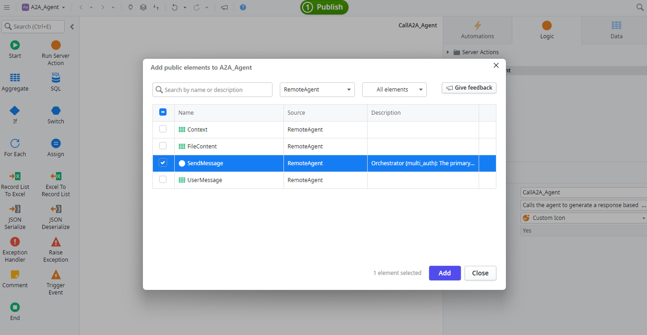
Task: Click the undo icon
Action: coord(174,7)
